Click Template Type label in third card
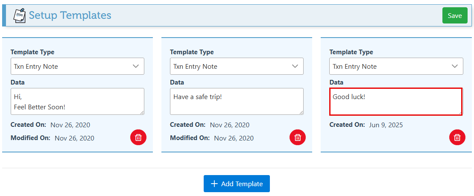This screenshot has width=474, height=196. [x=351, y=52]
